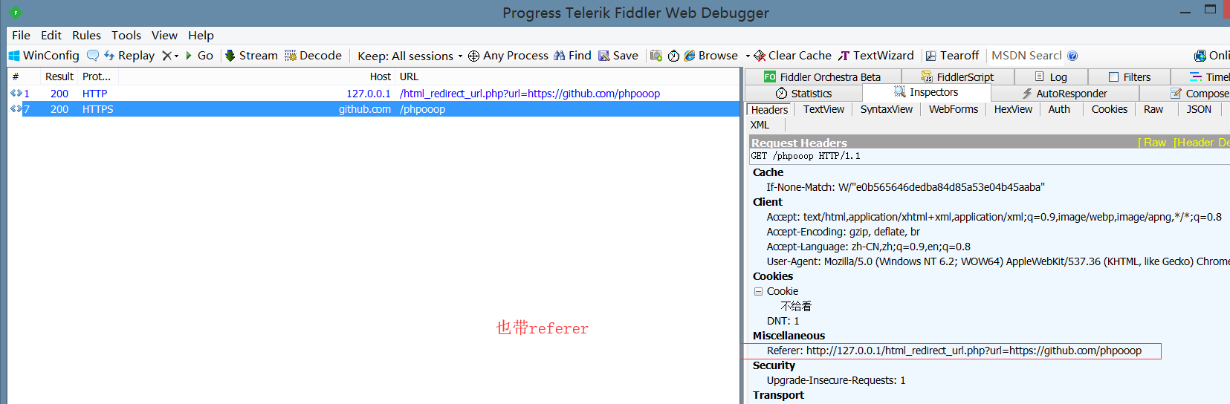The width and height of the screenshot is (1230, 404).
Task: Select the User-Agent header line
Action: [998, 261]
